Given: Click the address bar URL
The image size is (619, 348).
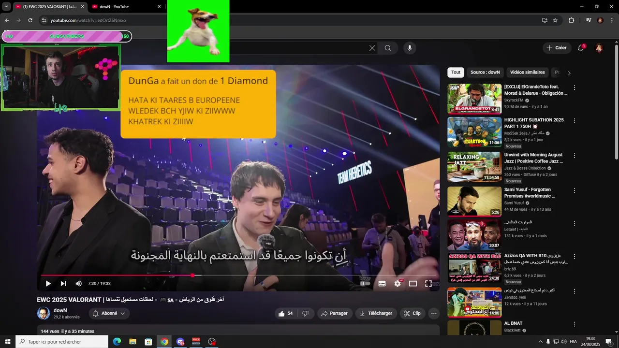Looking at the screenshot, I should pyautogui.click(x=88, y=20).
